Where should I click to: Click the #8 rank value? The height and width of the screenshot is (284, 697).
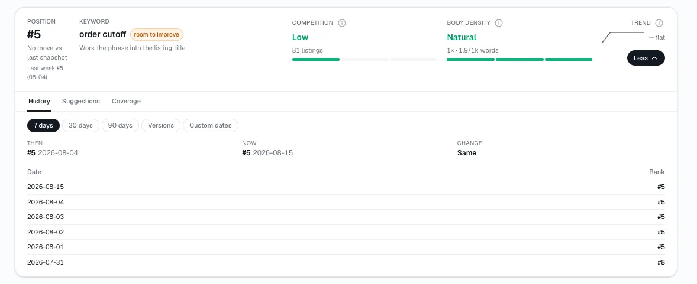click(x=661, y=262)
